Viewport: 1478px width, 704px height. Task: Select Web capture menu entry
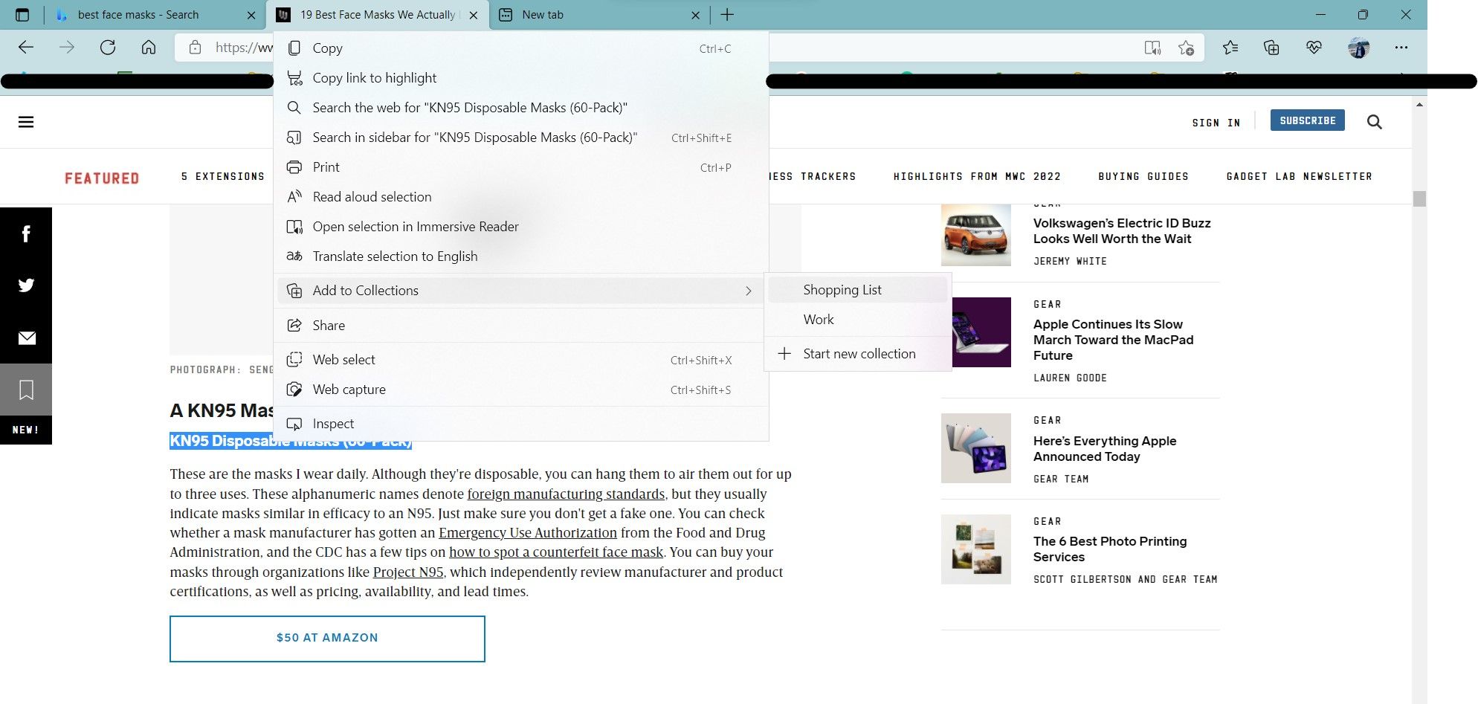[520, 390]
